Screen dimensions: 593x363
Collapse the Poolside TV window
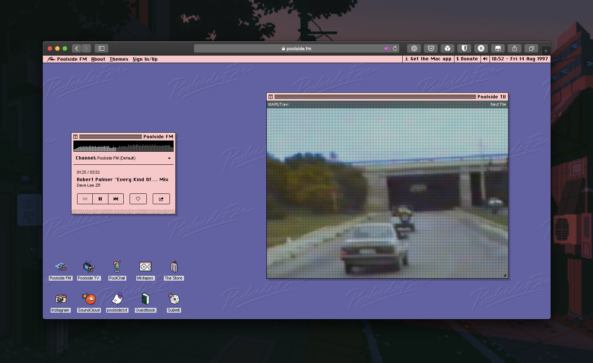point(271,97)
